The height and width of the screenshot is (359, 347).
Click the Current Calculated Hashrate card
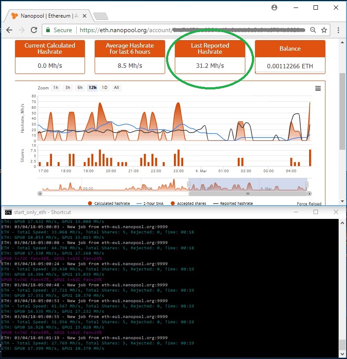coord(50,57)
